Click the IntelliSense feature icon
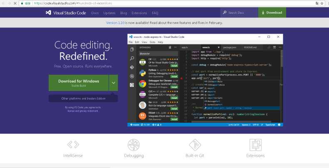 73,145
